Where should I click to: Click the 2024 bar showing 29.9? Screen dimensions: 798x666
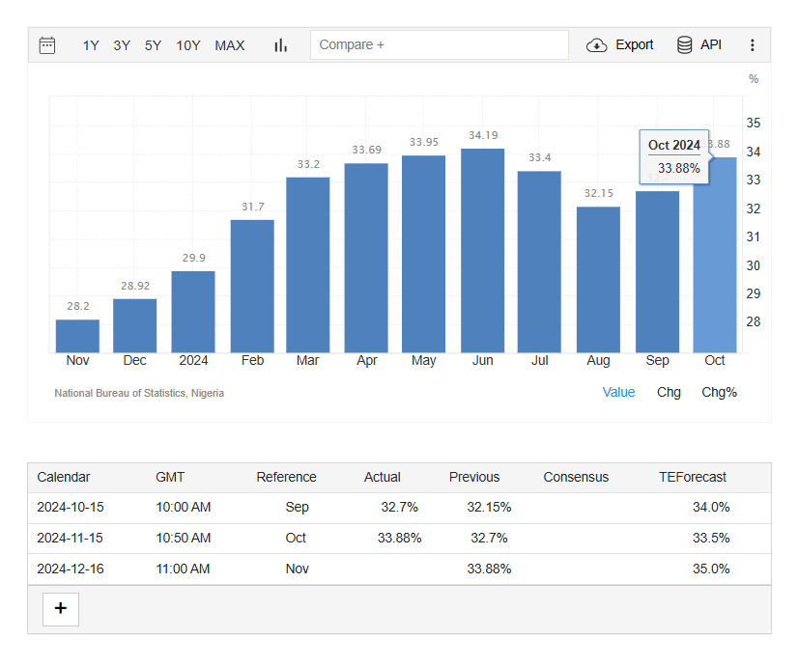coord(193,312)
